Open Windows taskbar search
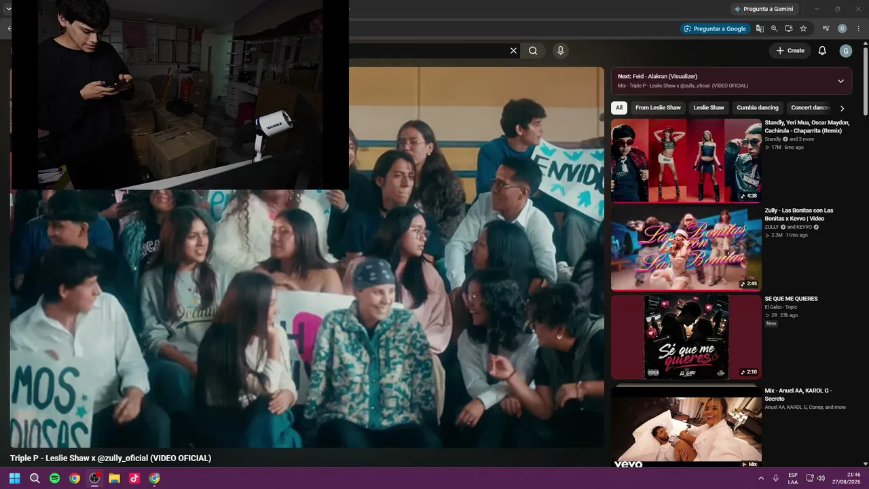Viewport: 869px width, 489px height. tap(35, 478)
